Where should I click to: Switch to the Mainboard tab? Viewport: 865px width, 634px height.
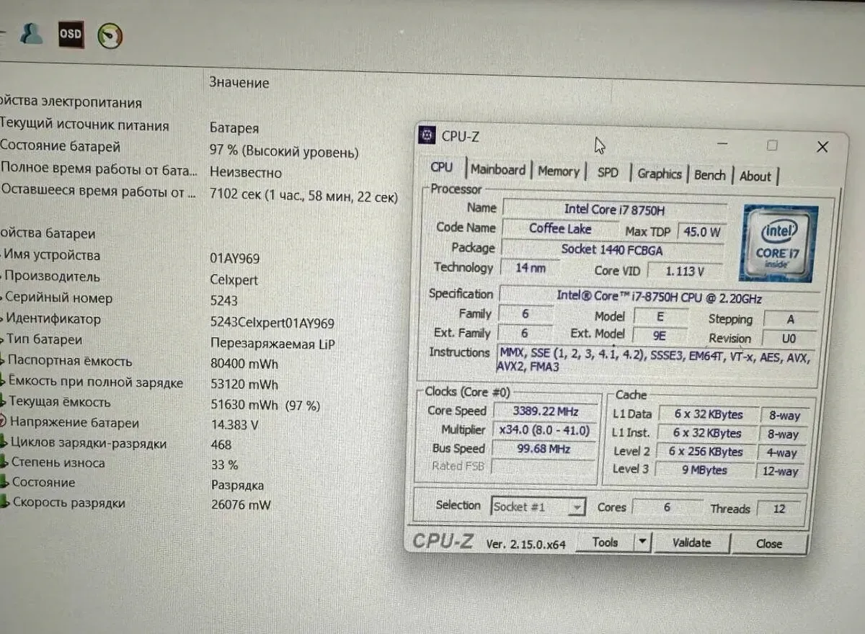coord(497,170)
